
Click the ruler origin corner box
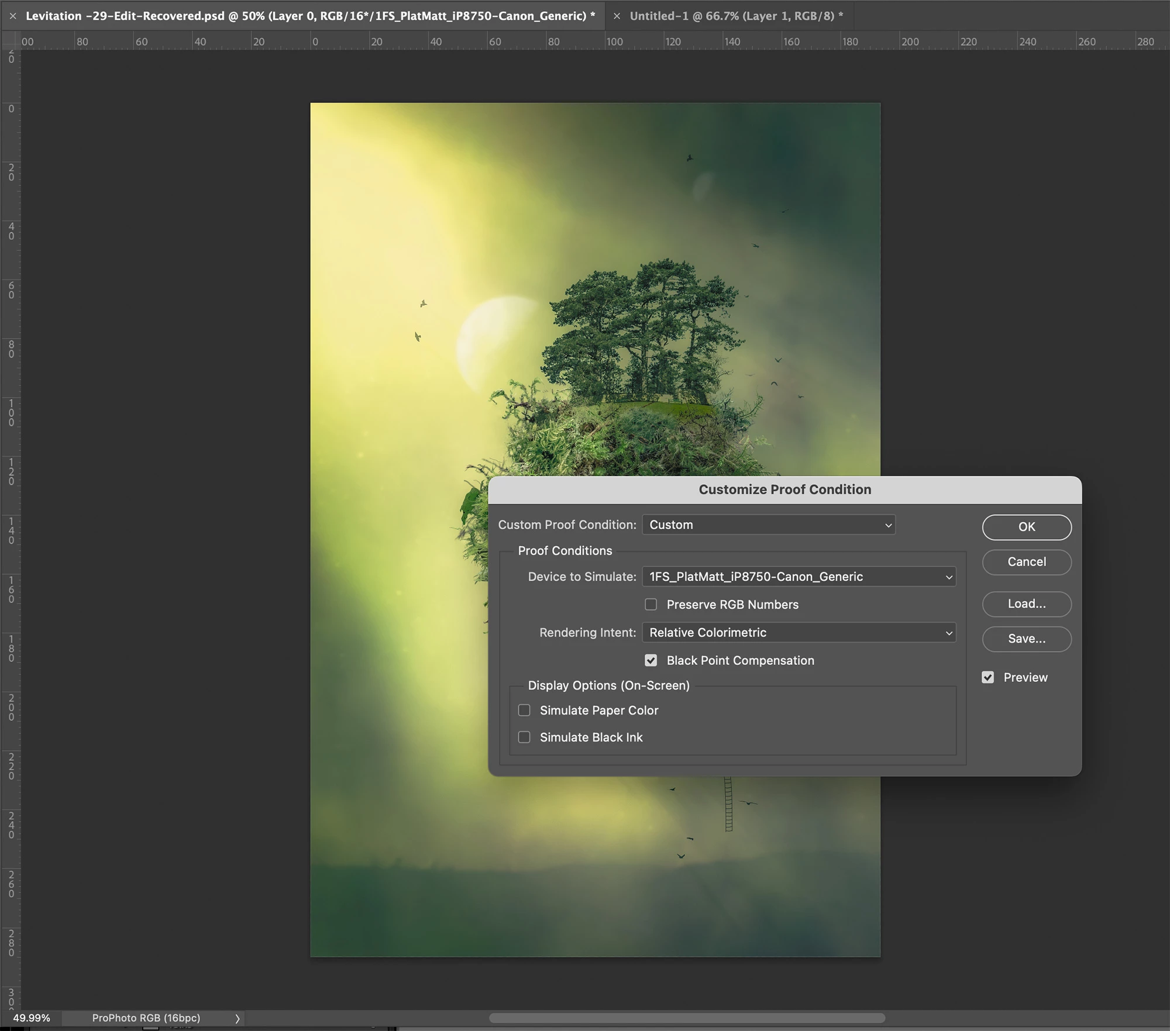tap(11, 41)
